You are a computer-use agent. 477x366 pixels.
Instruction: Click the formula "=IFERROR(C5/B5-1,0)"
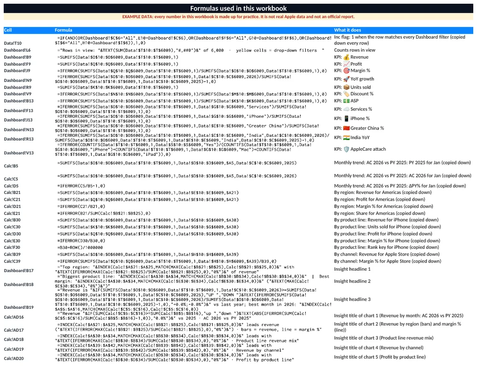pyautogui.click(x=81, y=186)
